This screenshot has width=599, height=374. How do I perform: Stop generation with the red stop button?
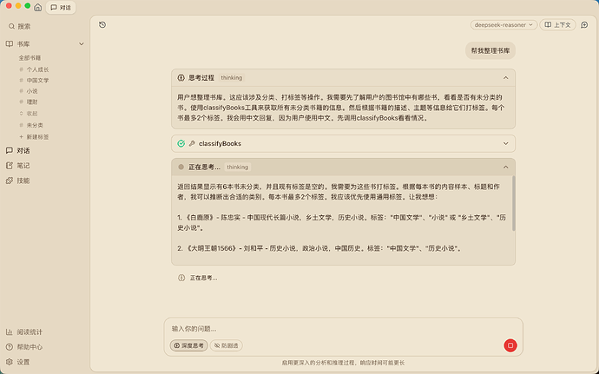tap(510, 345)
